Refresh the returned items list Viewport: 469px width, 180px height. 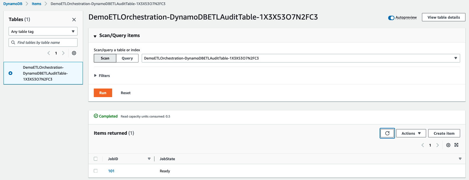pyautogui.click(x=387, y=133)
